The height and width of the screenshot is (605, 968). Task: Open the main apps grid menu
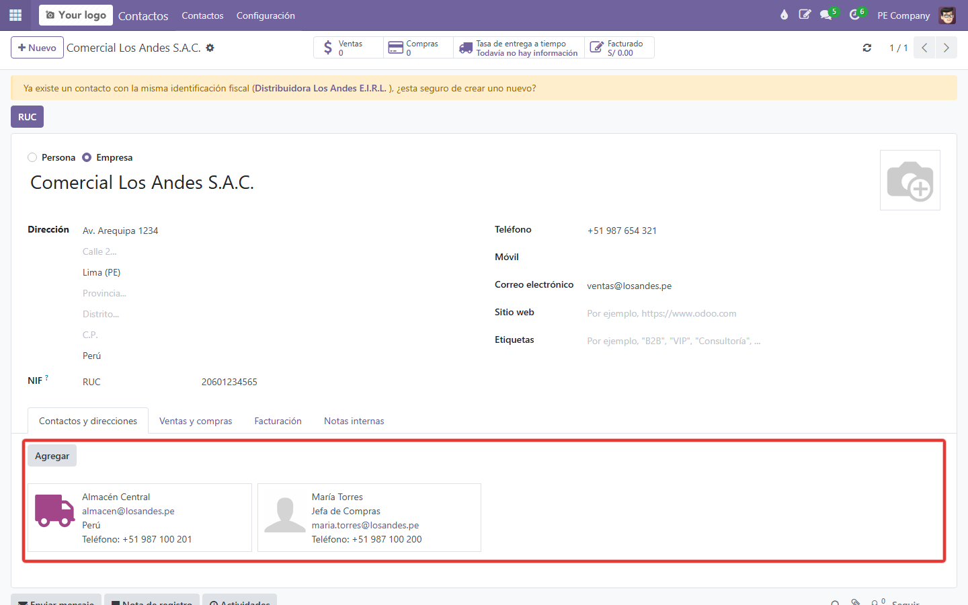15,15
